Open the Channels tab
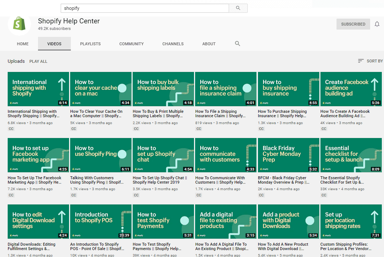 pyautogui.click(x=173, y=44)
